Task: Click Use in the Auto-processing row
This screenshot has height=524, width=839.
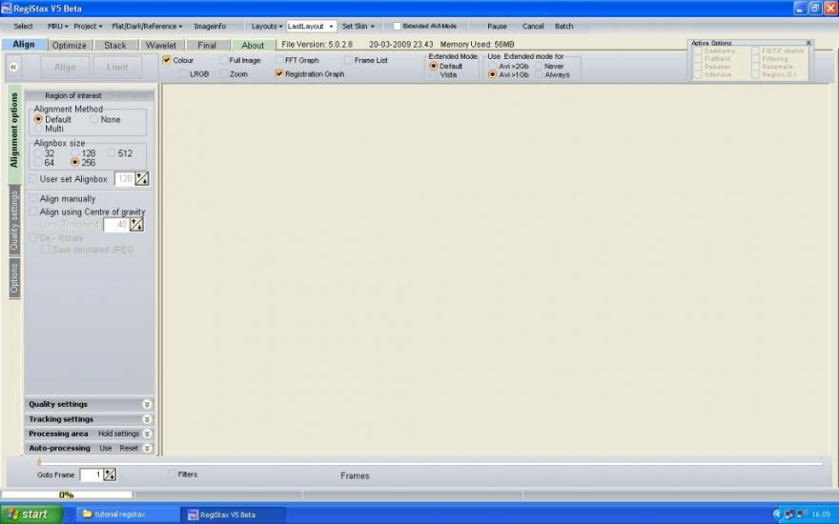Action: click(106, 448)
